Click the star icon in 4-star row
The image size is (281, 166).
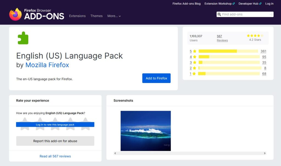[195, 57]
